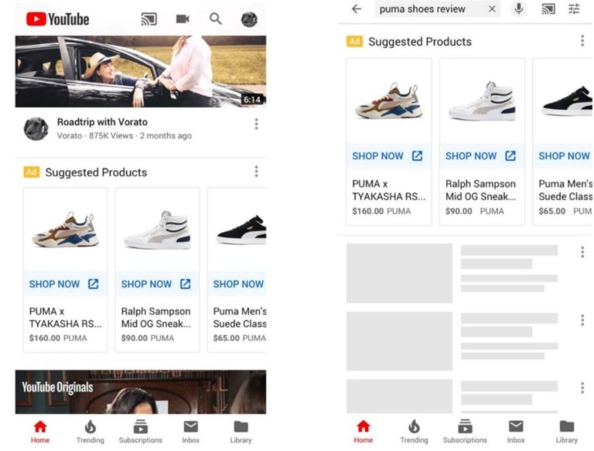Open search filters sliders icon

(x=575, y=9)
